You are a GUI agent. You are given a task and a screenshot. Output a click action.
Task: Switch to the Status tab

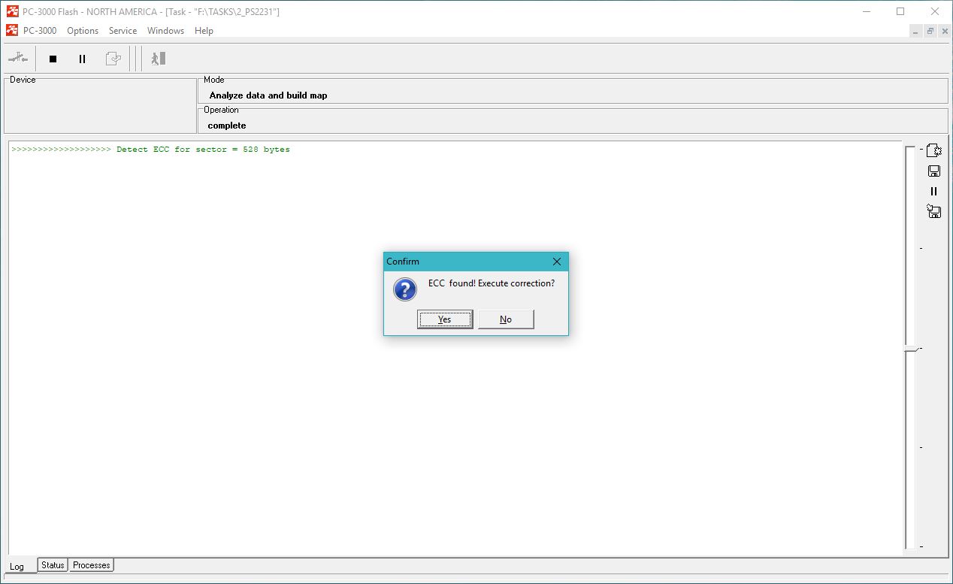coord(53,565)
